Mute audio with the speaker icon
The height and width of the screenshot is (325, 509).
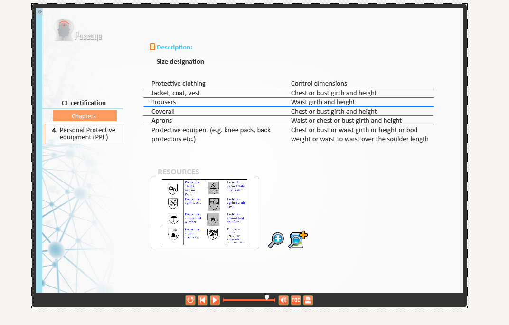point(283,300)
